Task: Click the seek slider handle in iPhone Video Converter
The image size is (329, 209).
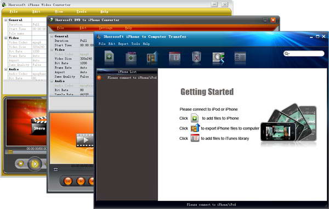Action: click(x=10, y=152)
